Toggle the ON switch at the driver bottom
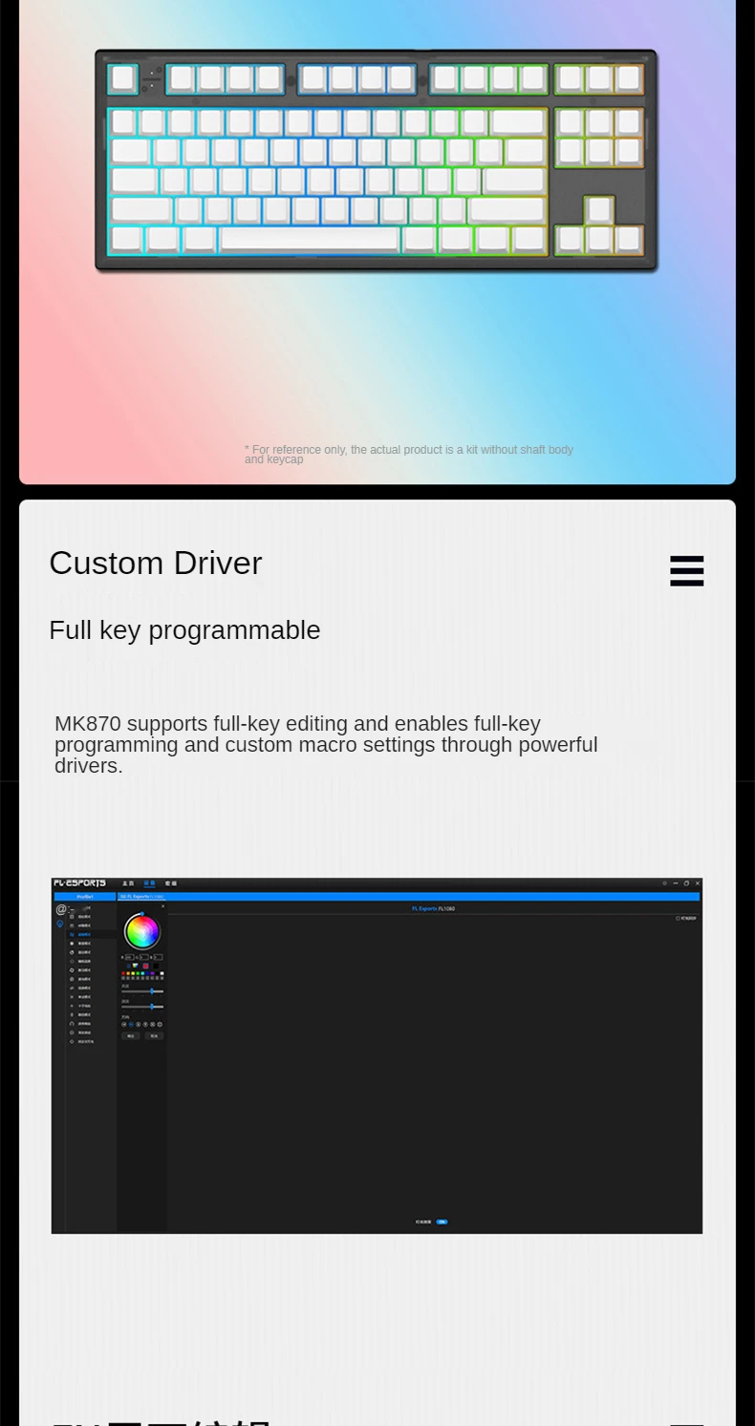 tap(442, 1222)
